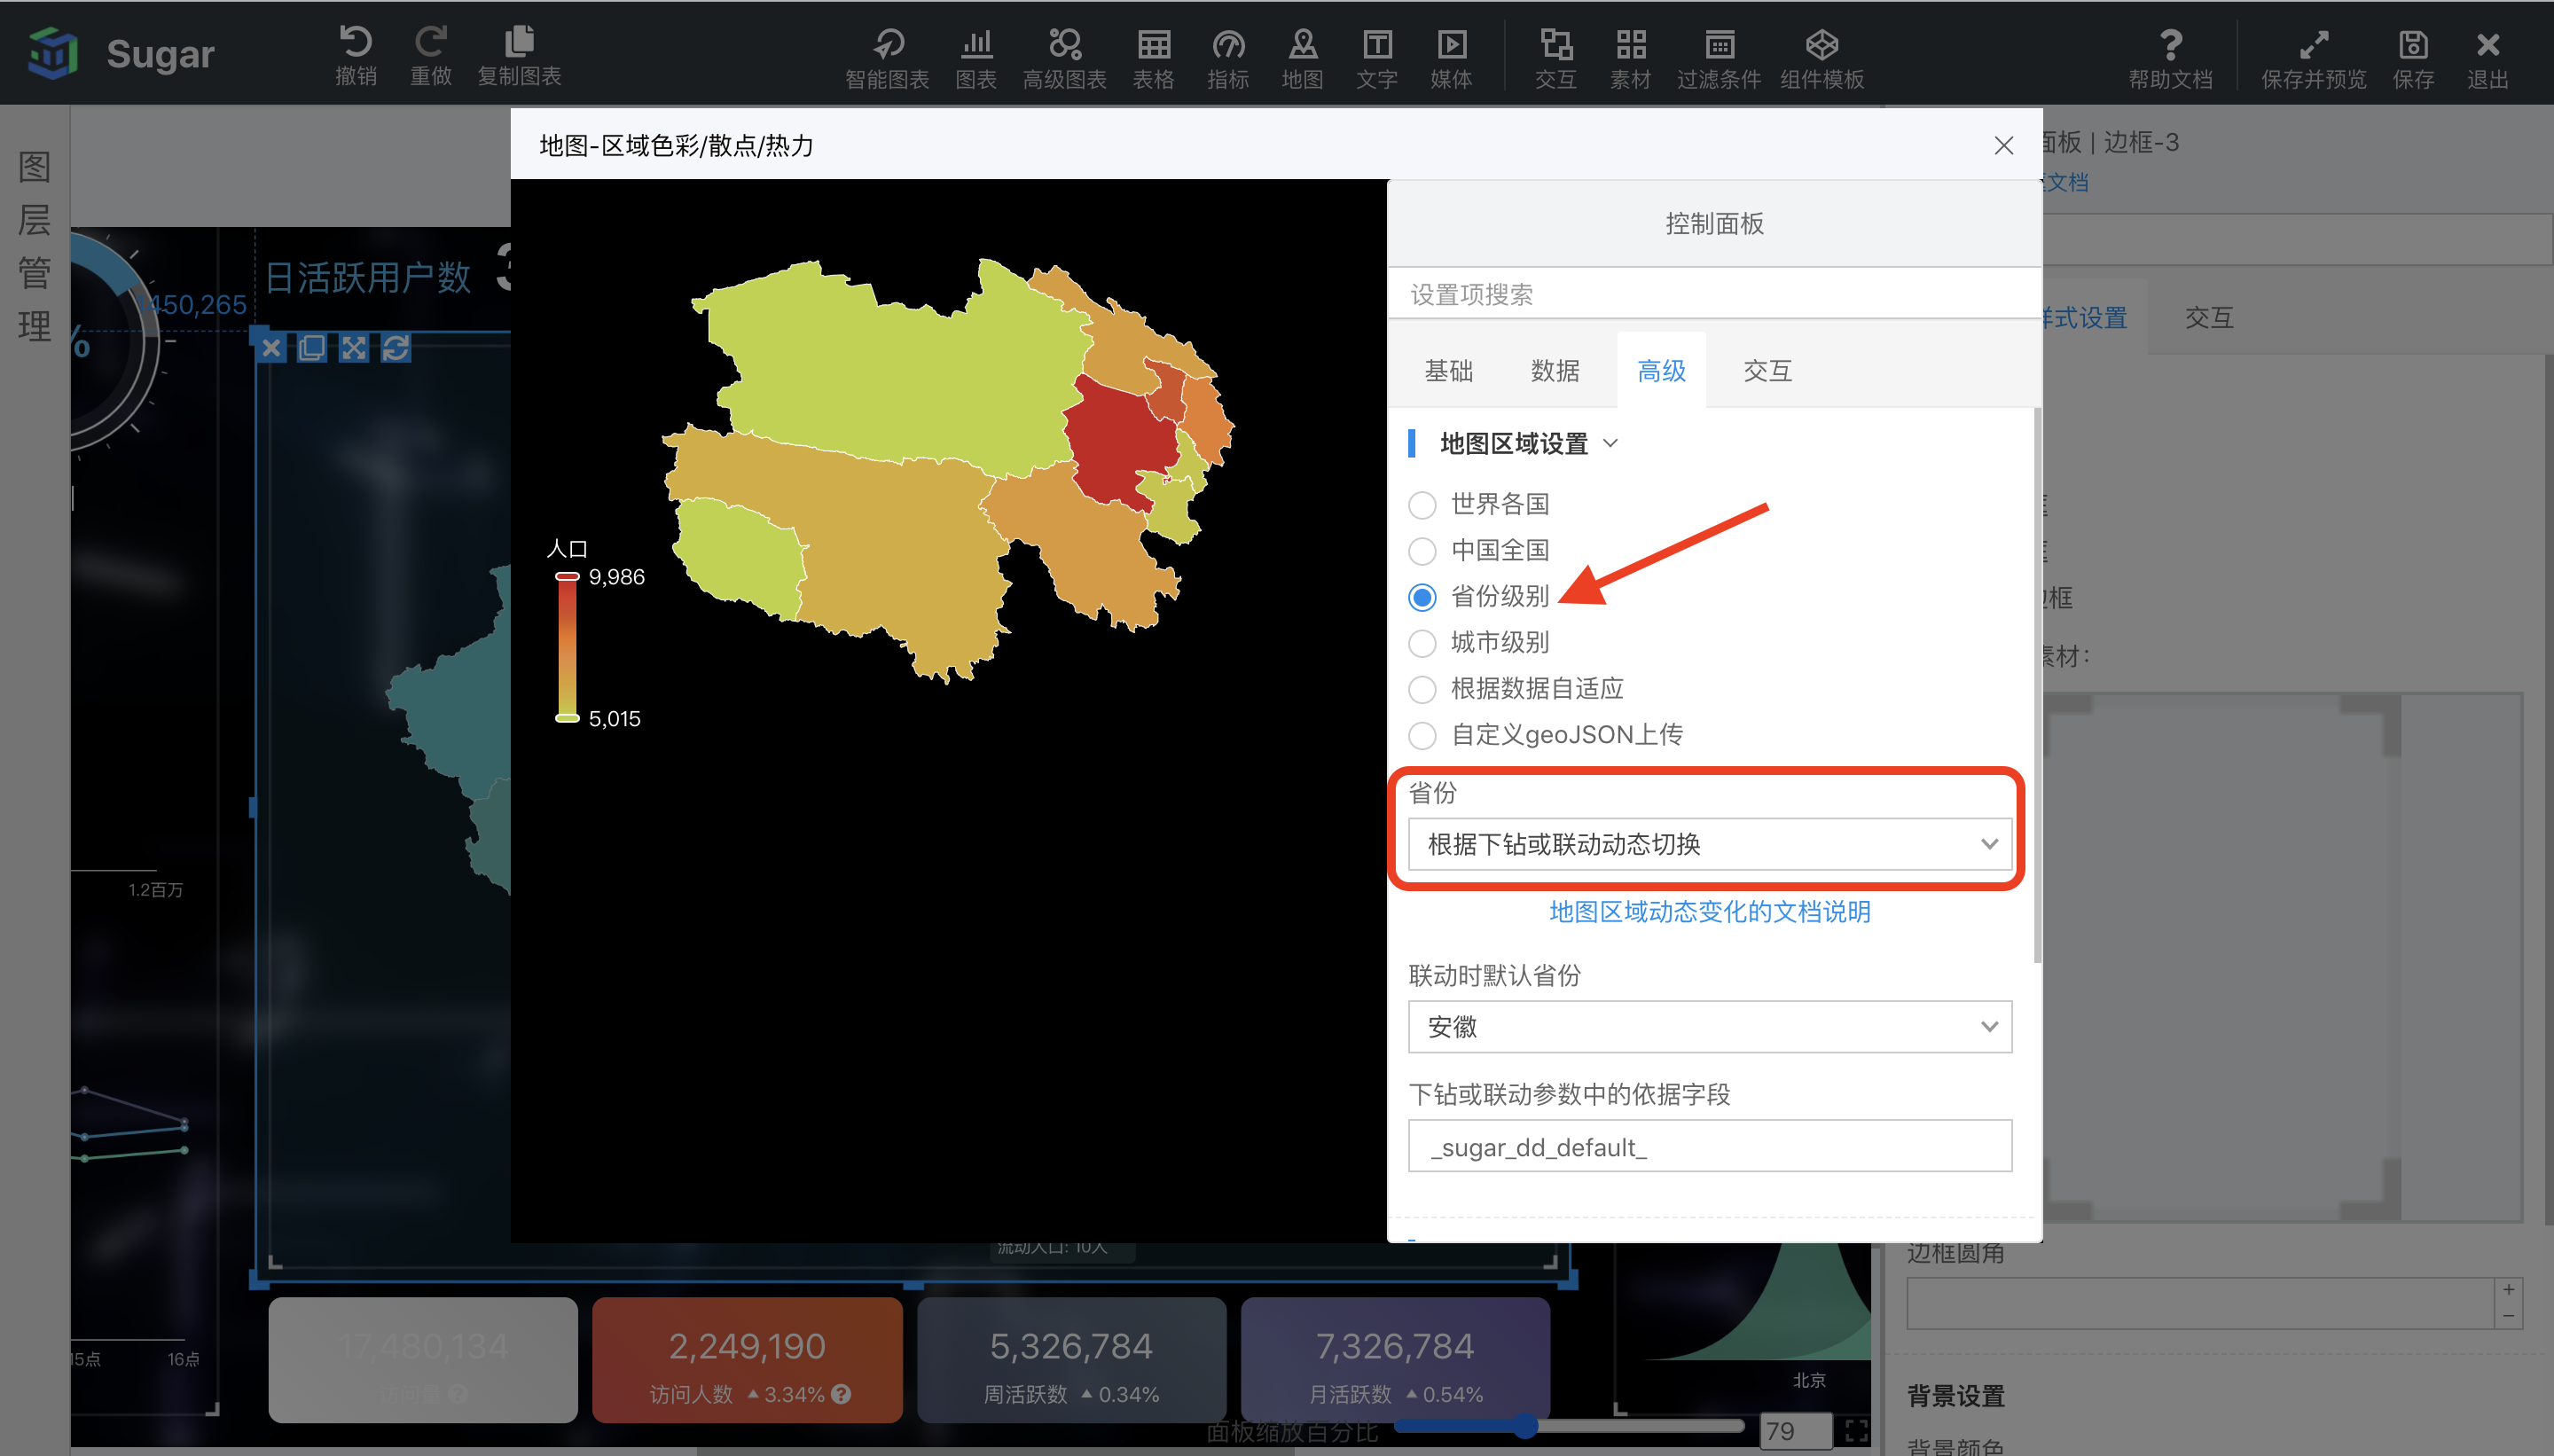Open the Component Template (组件模板) tool
This screenshot has width=2554, height=1456.
click(1822, 58)
